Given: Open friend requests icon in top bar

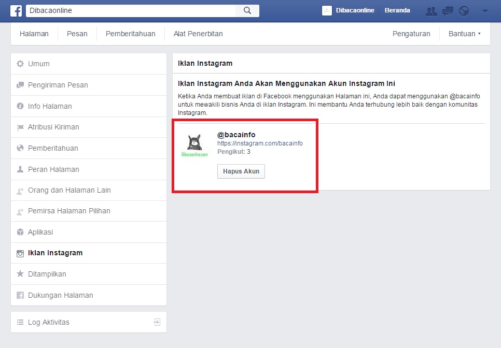Looking at the screenshot, I should click(x=432, y=11).
